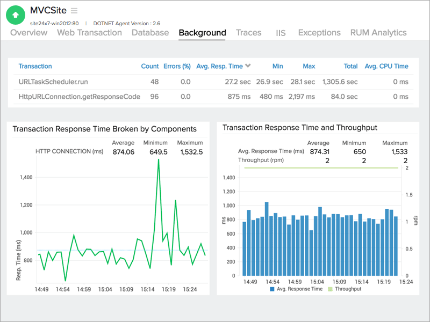Open the hamburger menu next to MVCSite
430x322 pixels.
(74, 10)
